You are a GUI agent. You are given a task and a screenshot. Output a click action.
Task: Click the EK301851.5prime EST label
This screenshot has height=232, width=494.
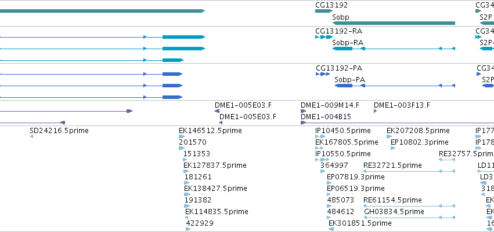(360, 223)
